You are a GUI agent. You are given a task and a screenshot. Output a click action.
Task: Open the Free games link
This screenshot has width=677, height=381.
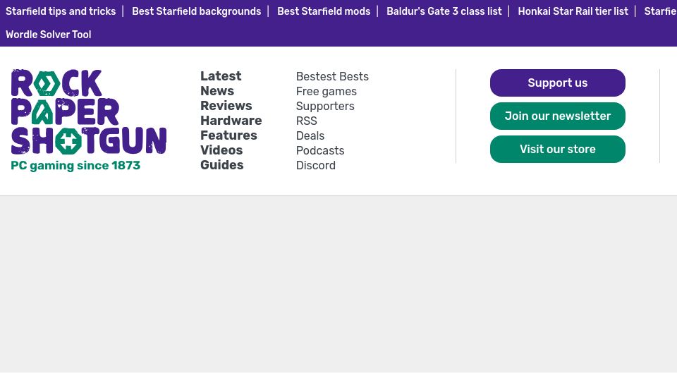[327, 91]
